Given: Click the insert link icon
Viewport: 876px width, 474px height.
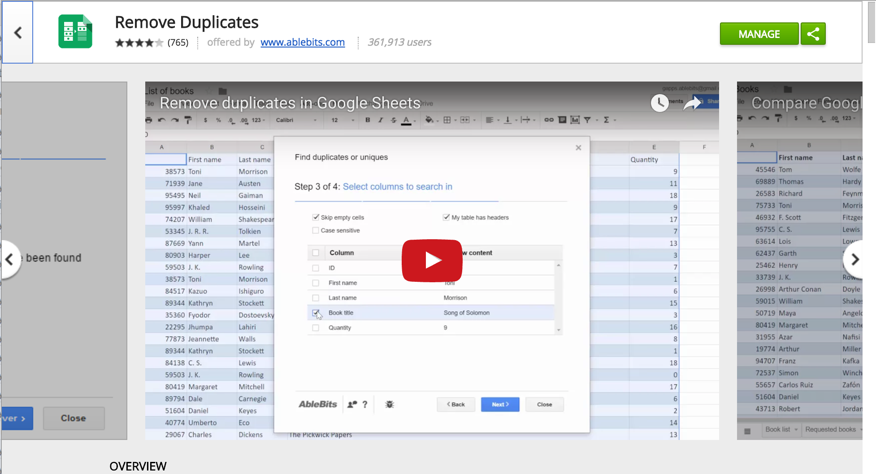Looking at the screenshot, I should (x=549, y=120).
